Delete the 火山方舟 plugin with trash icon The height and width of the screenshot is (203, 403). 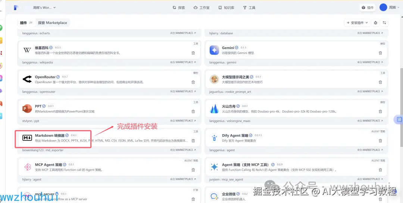tap(380, 111)
